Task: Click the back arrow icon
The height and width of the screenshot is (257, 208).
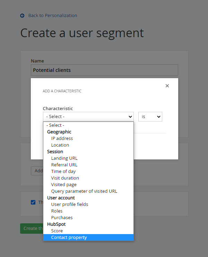Action: pyautogui.click(x=22, y=16)
